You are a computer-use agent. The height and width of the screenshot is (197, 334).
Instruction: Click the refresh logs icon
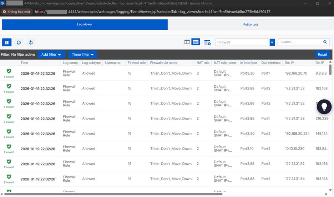pos(19,42)
